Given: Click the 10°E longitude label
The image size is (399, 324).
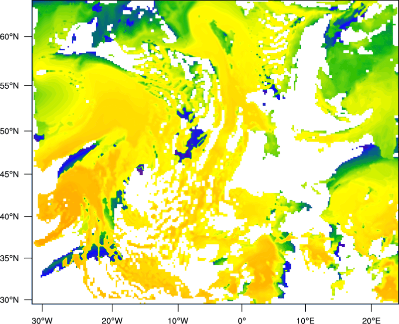Looking at the screenshot, I should pyautogui.click(x=305, y=321).
